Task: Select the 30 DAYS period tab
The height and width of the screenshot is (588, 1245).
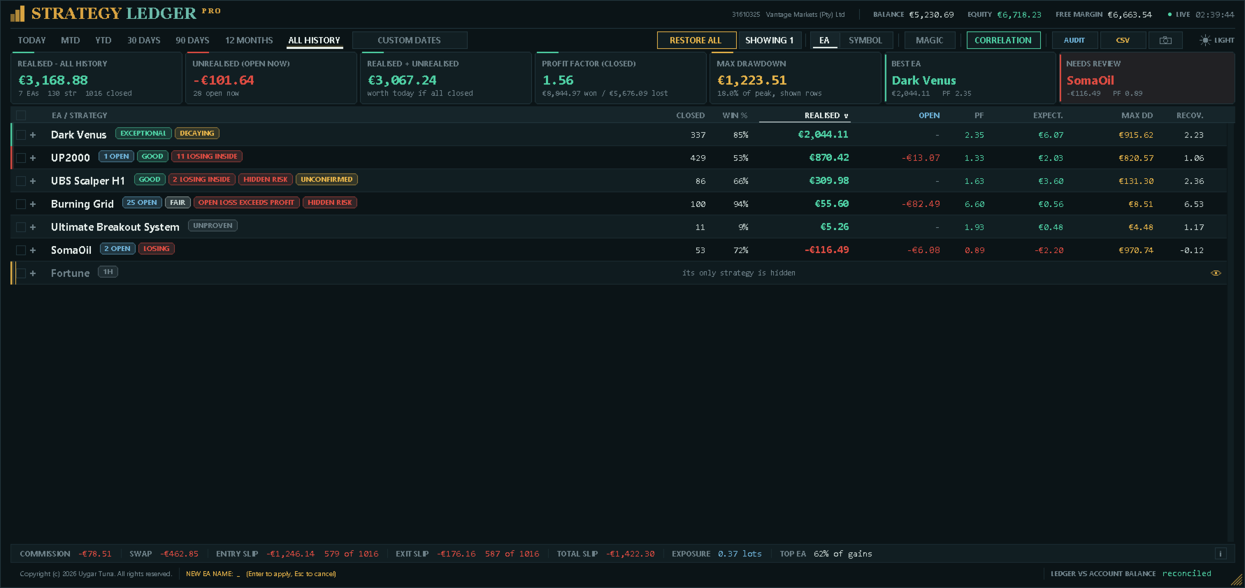Action: tap(143, 41)
